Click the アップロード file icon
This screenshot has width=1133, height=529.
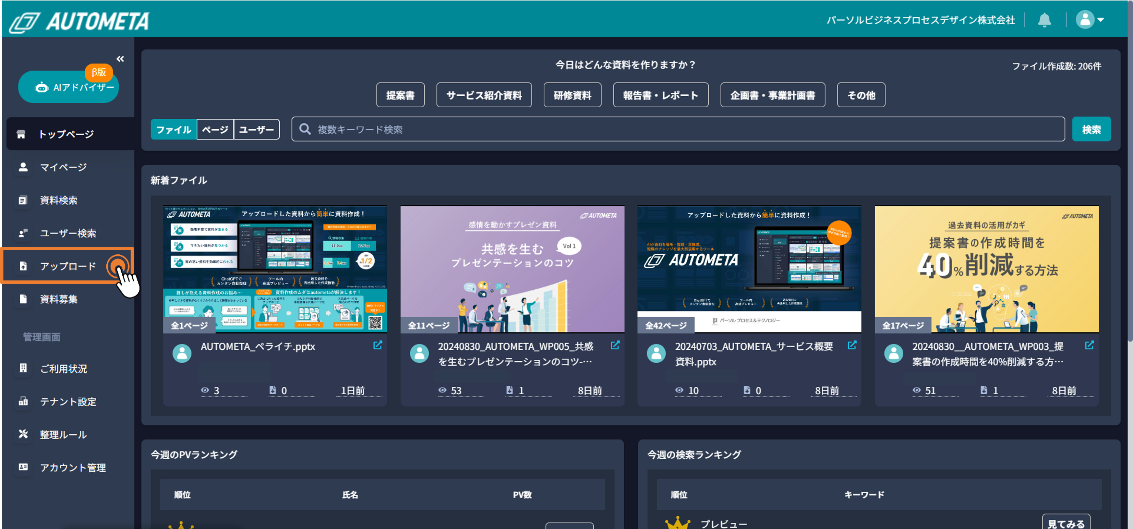tap(23, 266)
